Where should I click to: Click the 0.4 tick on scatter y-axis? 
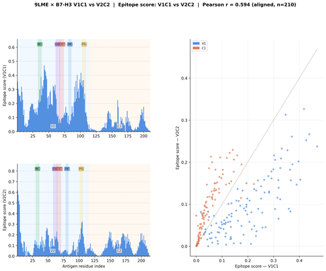tap(185, 78)
